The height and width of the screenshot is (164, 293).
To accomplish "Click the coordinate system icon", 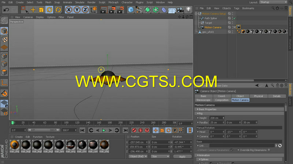I will pyautogui.click(x=93, y=10).
